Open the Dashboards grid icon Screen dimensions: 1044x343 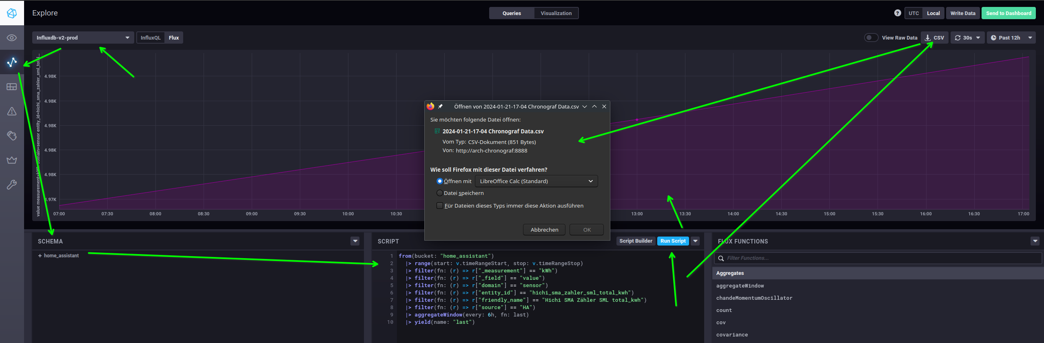pos(12,86)
